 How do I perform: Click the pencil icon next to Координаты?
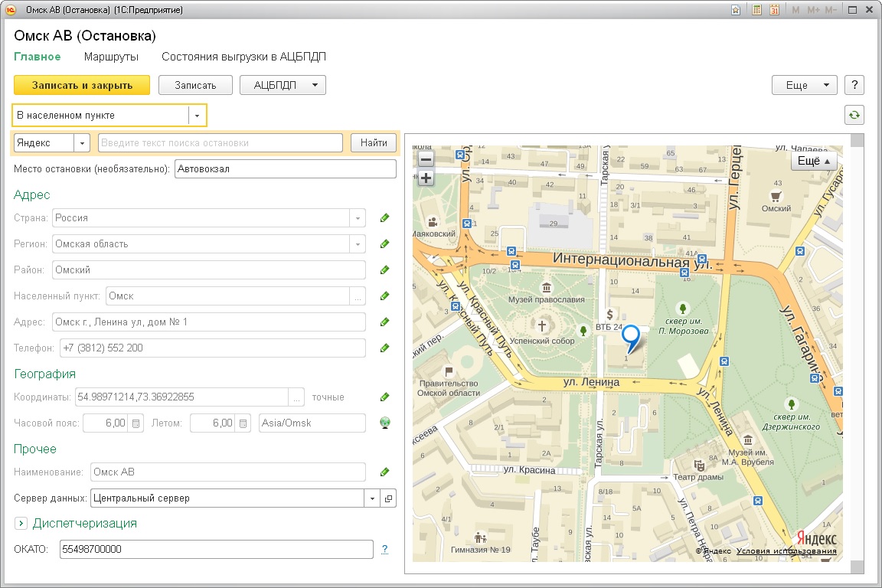[x=385, y=397]
